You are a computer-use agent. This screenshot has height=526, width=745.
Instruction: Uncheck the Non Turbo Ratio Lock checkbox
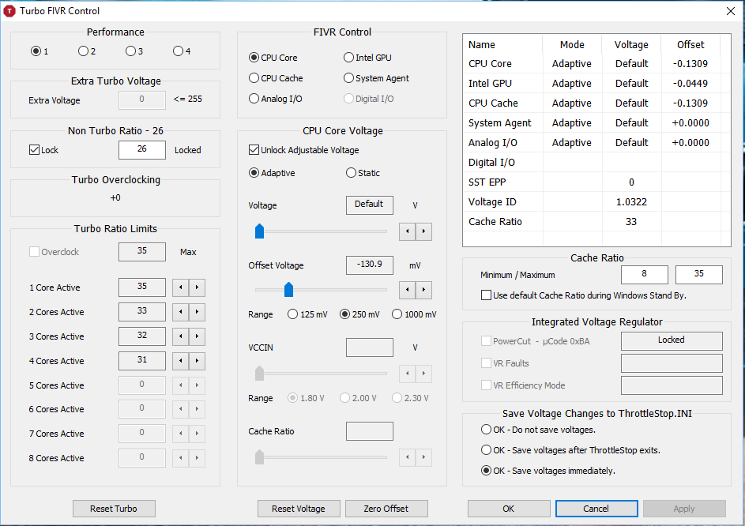click(34, 150)
